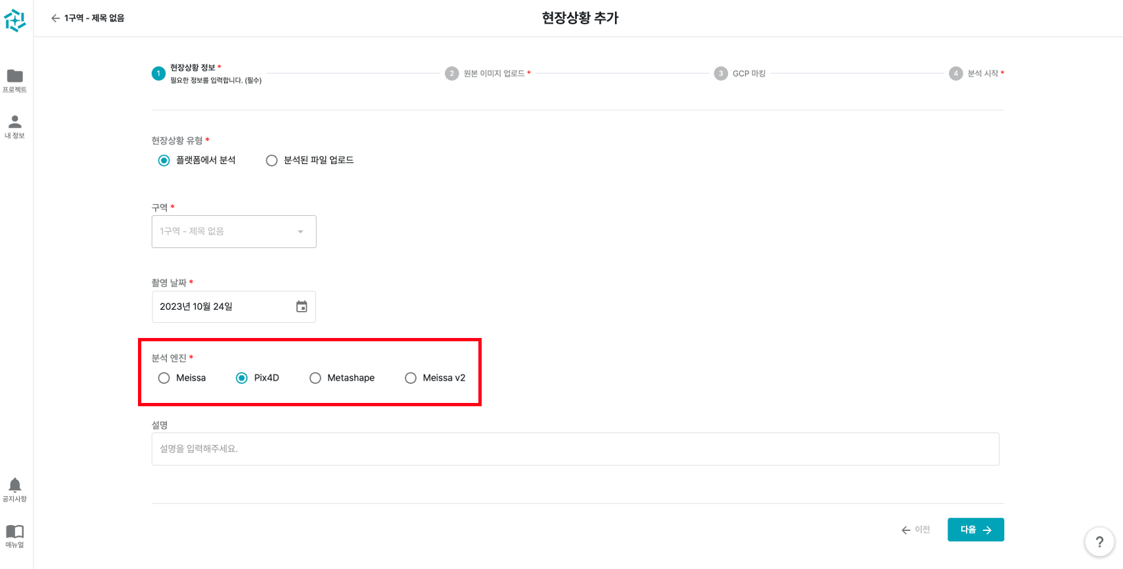Click the 다음 next button
Image resolution: width=1123 pixels, height=569 pixels.
(x=975, y=530)
